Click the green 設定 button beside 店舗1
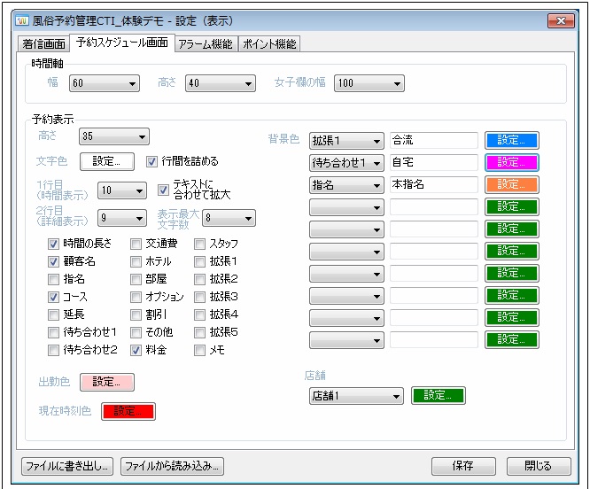The image size is (590, 489). (x=439, y=395)
